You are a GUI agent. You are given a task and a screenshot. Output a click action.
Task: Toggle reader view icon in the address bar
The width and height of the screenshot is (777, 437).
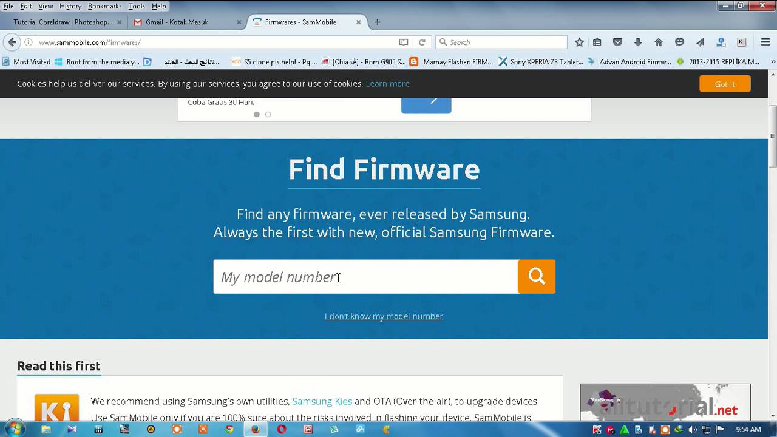[403, 42]
